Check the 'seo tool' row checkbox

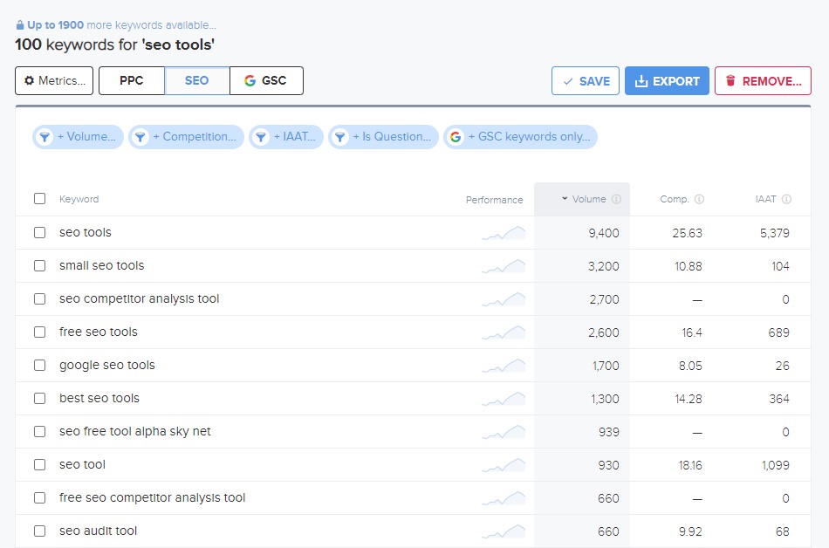39,464
